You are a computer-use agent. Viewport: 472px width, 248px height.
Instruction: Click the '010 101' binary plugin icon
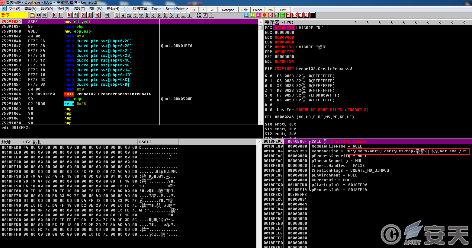point(276,15)
